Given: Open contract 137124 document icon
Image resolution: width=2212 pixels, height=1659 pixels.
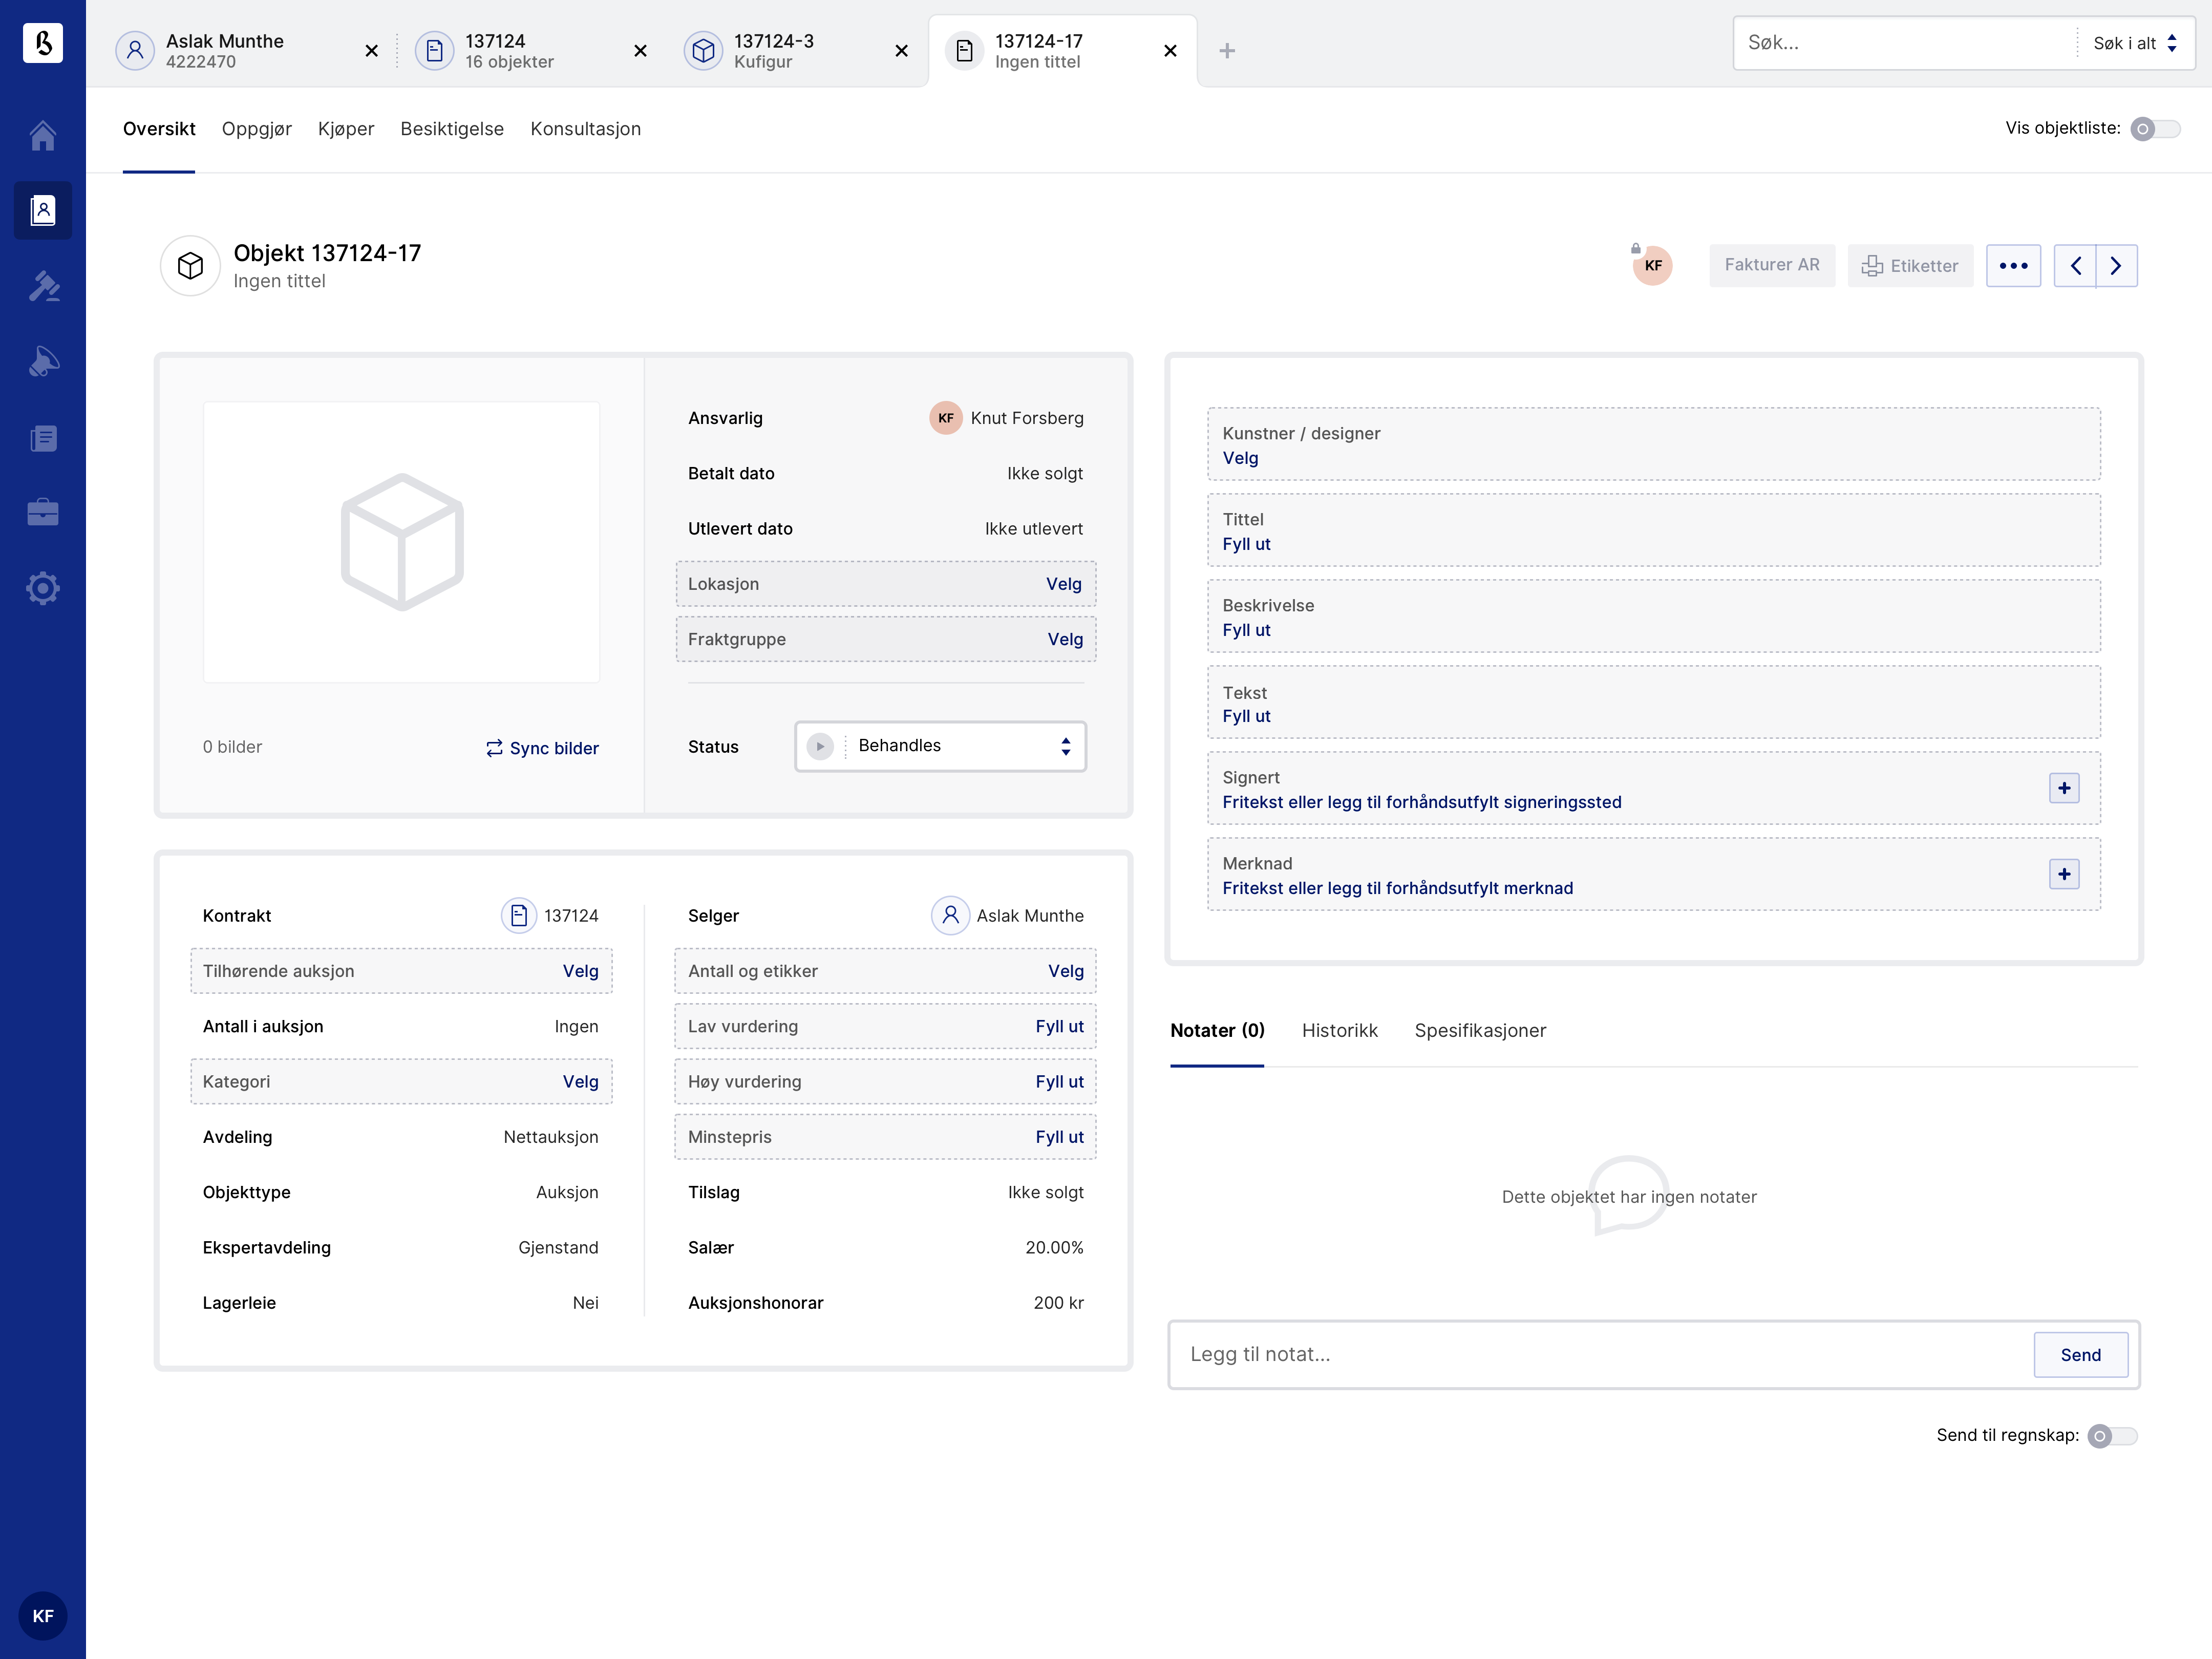Looking at the screenshot, I should (x=518, y=915).
